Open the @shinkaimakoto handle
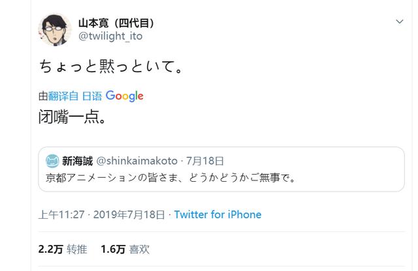The image size is (418, 271). (137, 161)
